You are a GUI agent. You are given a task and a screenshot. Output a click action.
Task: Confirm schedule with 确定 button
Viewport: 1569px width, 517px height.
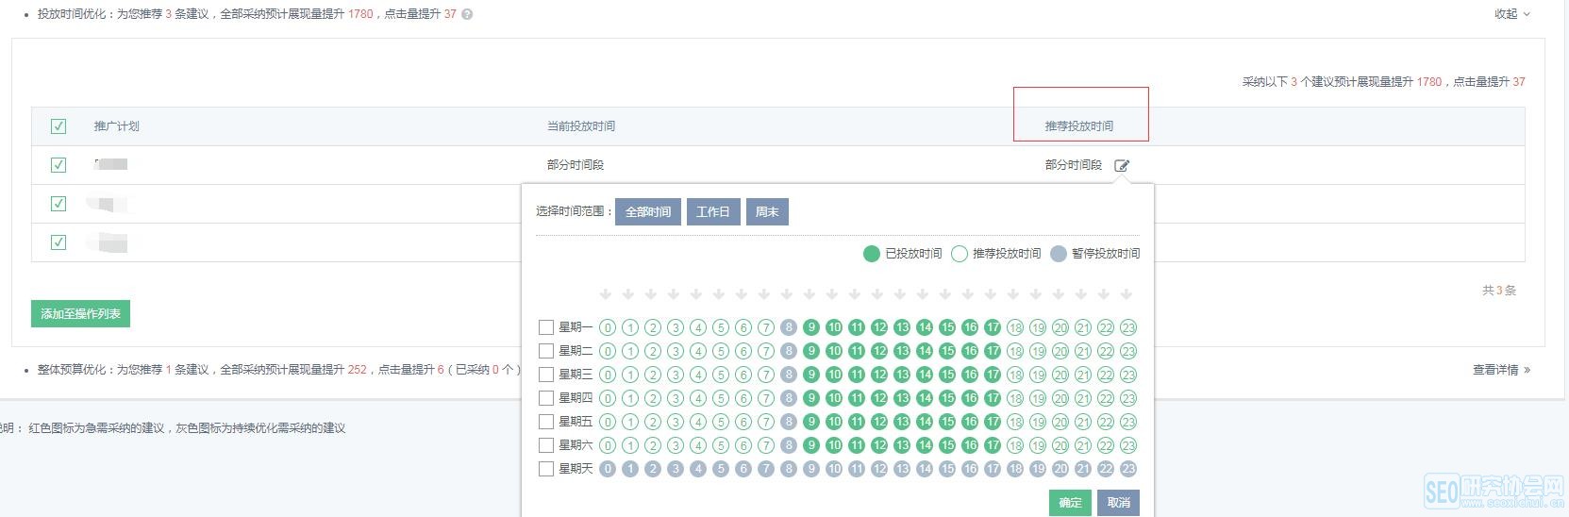pyautogui.click(x=1070, y=503)
